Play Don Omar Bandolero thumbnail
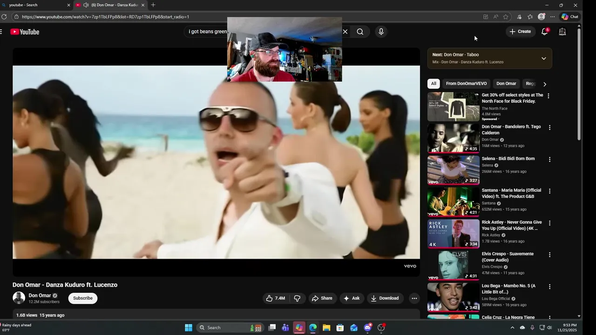The width and height of the screenshot is (596, 335). [x=454, y=138]
